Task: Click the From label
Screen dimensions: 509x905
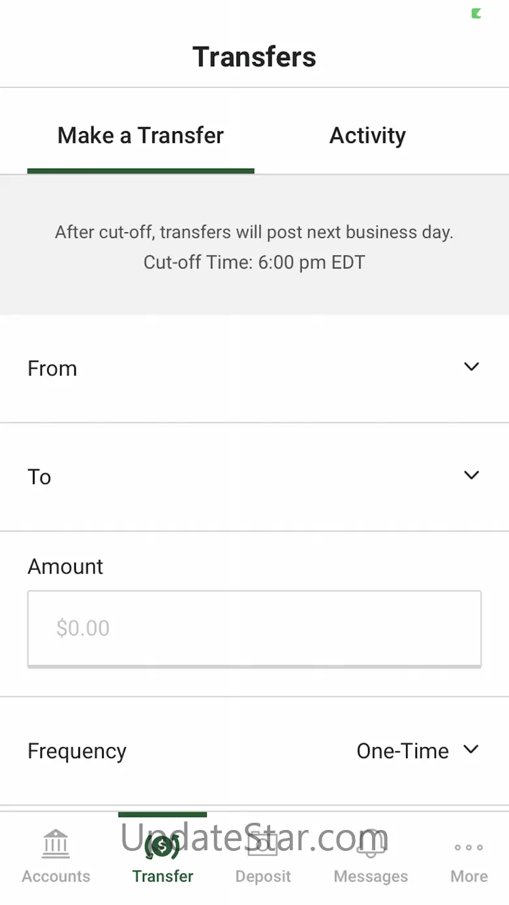Action: coord(52,369)
